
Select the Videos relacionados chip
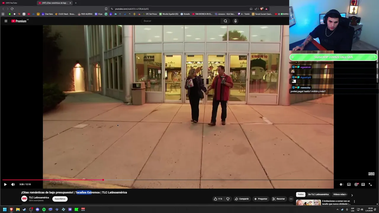340,194
